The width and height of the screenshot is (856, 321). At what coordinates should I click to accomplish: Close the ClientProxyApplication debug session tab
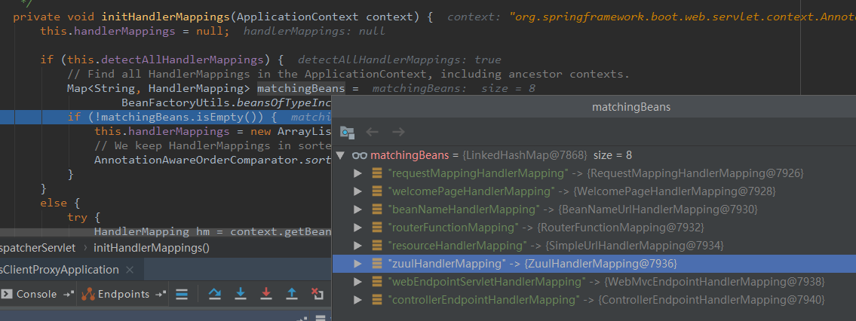[130, 271]
